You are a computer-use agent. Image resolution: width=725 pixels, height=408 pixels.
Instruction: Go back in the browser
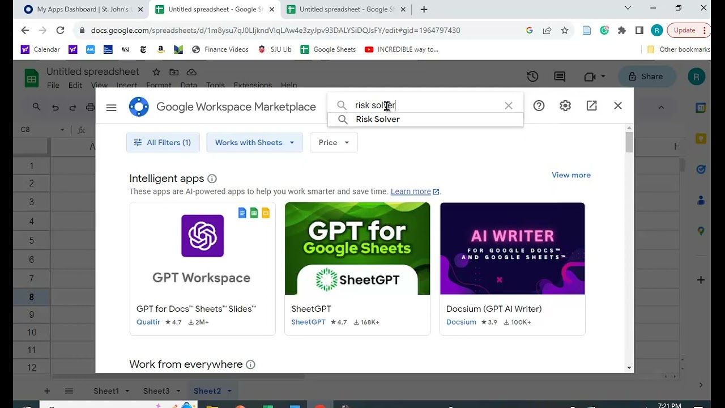tap(25, 30)
